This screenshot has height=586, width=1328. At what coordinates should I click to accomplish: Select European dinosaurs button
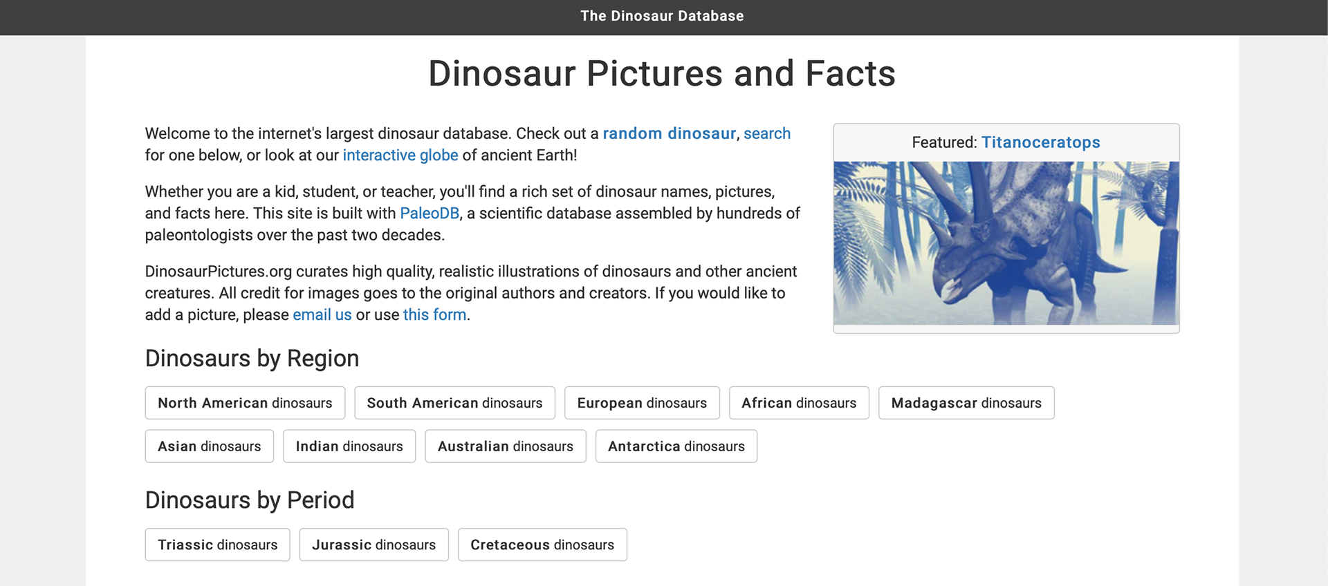pyautogui.click(x=642, y=403)
